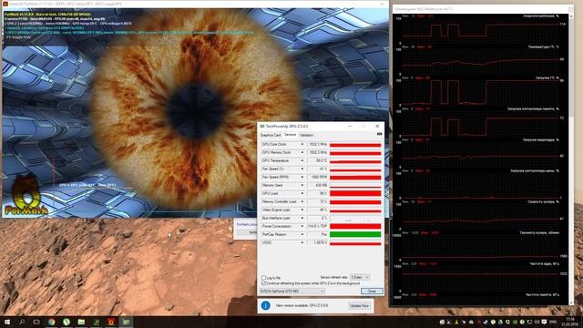Click the GPU-Z title bar app icon

pos(262,127)
